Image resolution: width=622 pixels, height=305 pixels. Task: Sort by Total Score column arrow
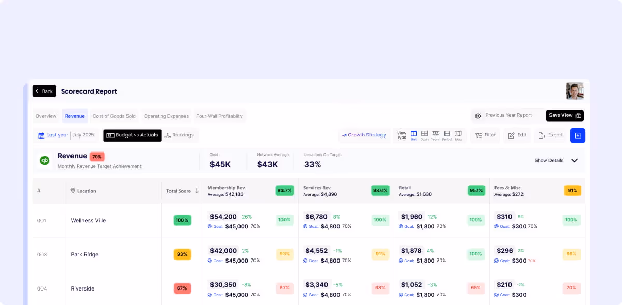click(x=197, y=191)
